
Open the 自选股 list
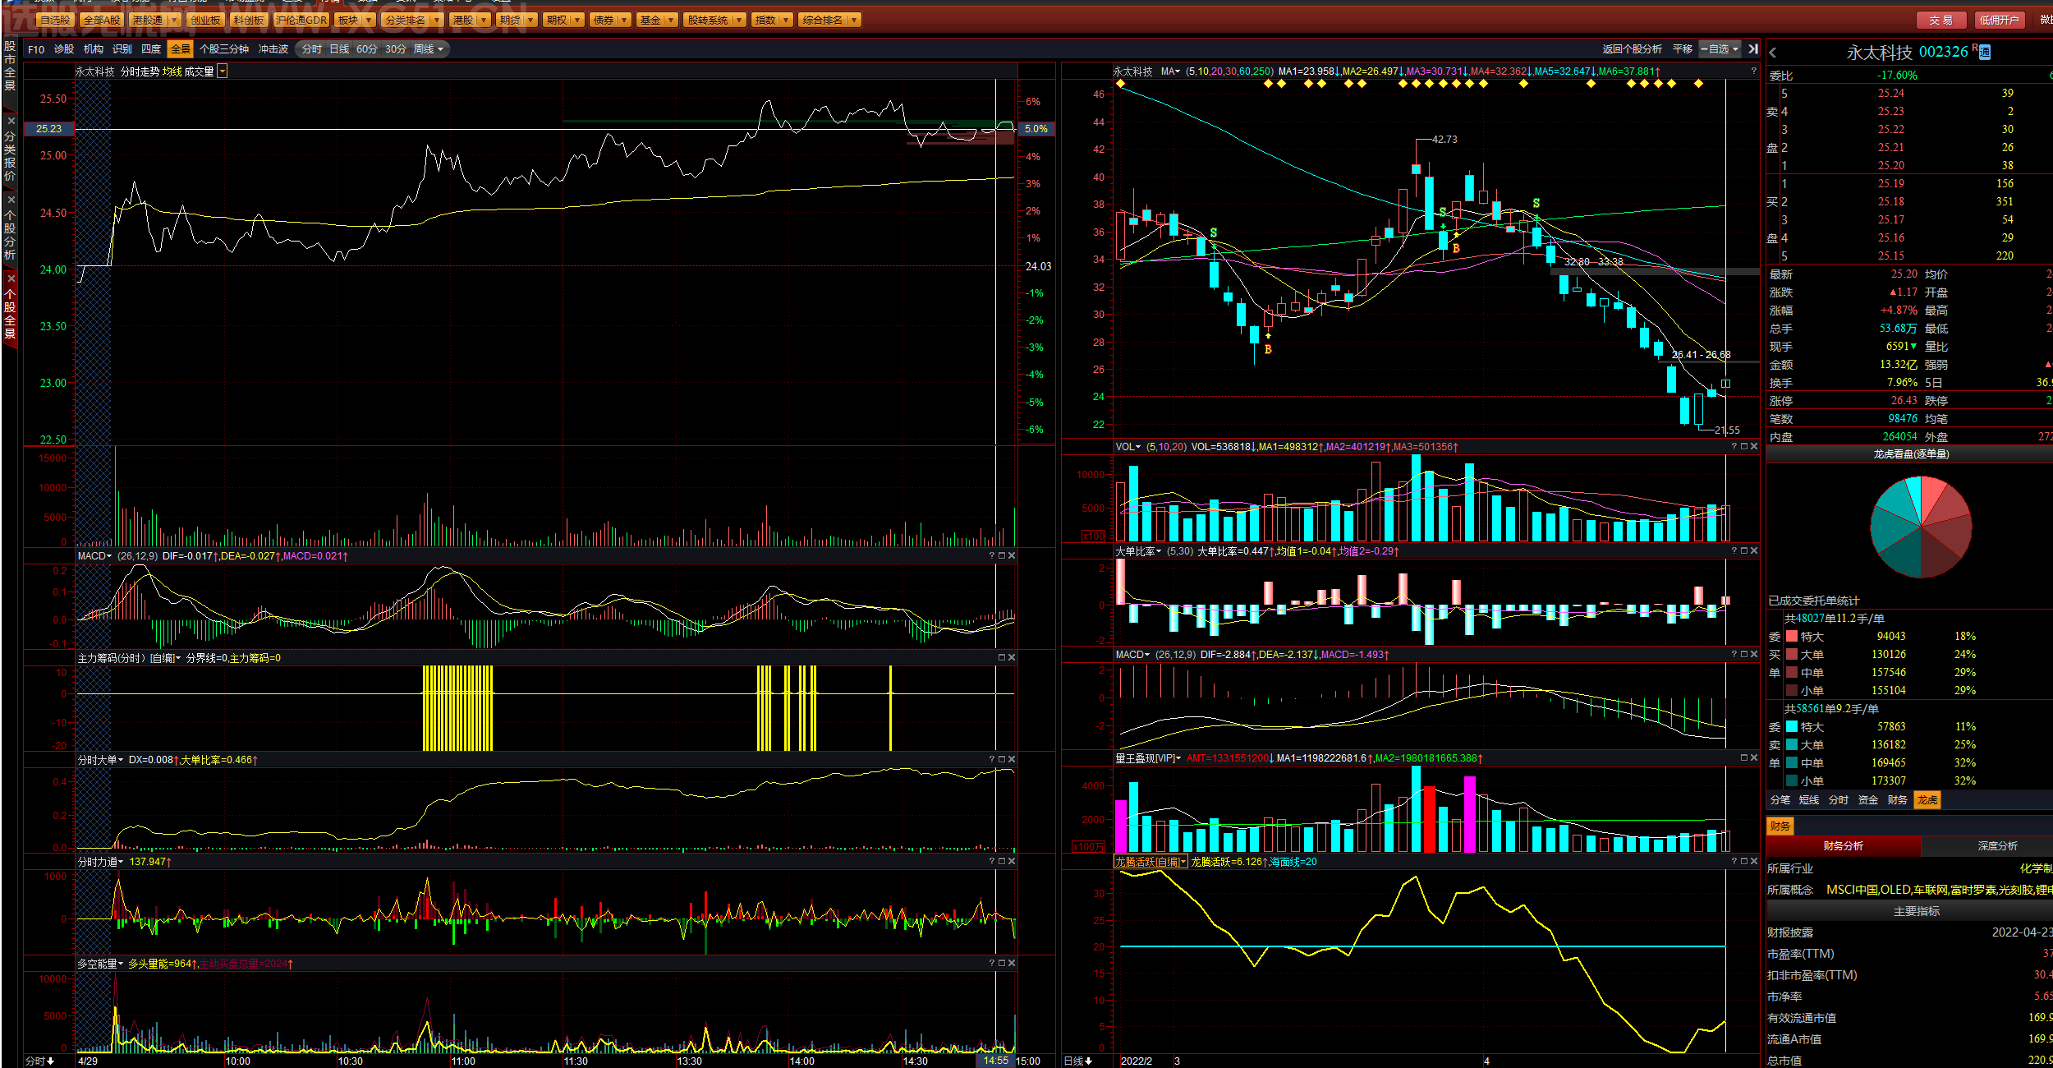pyautogui.click(x=55, y=20)
